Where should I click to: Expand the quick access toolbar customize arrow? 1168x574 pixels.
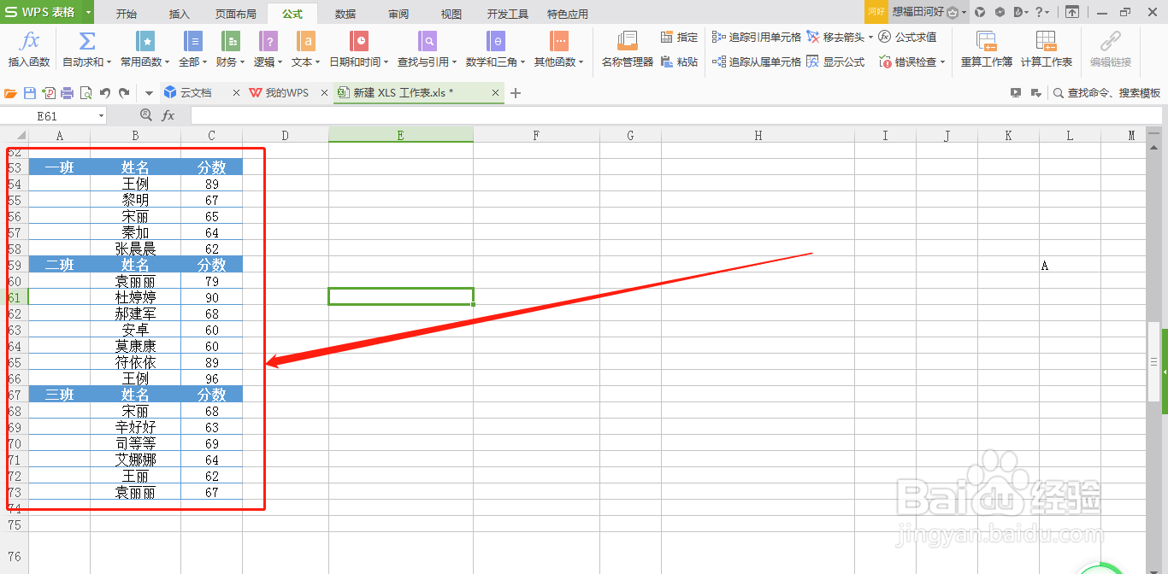149,93
